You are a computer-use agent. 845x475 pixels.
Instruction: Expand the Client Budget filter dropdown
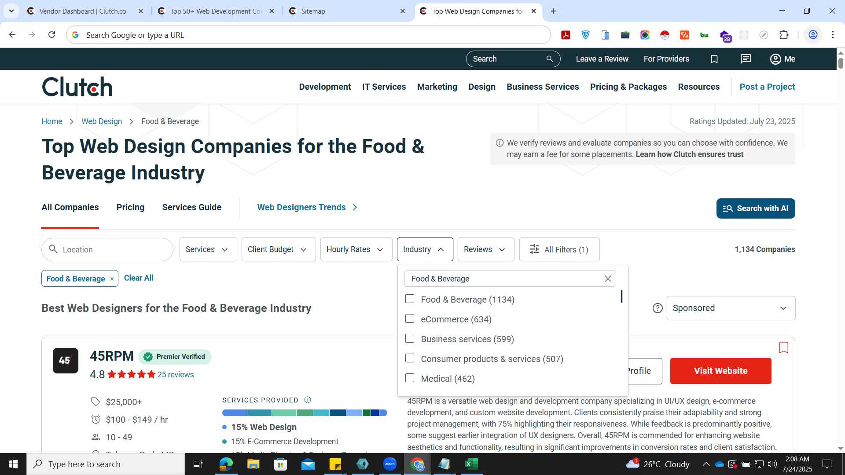click(279, 249)
